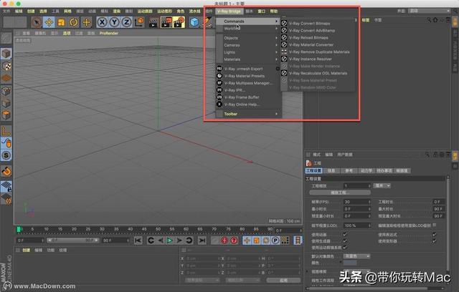Image resolution: width=459 pixels, height=292 pixels.
Task: Launch V-Ray IPR
Action: (x=249, y=90)
